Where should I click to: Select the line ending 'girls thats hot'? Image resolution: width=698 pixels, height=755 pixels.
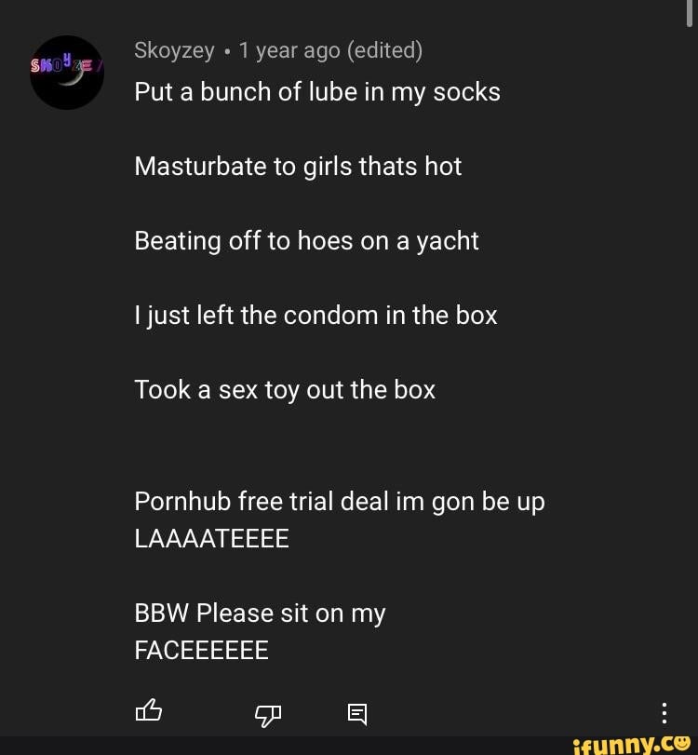298,167
